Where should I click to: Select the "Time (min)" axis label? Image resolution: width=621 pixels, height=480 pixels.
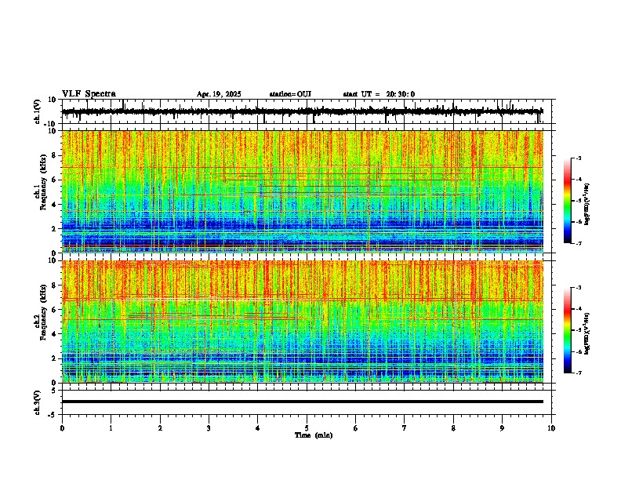[314, 435]
